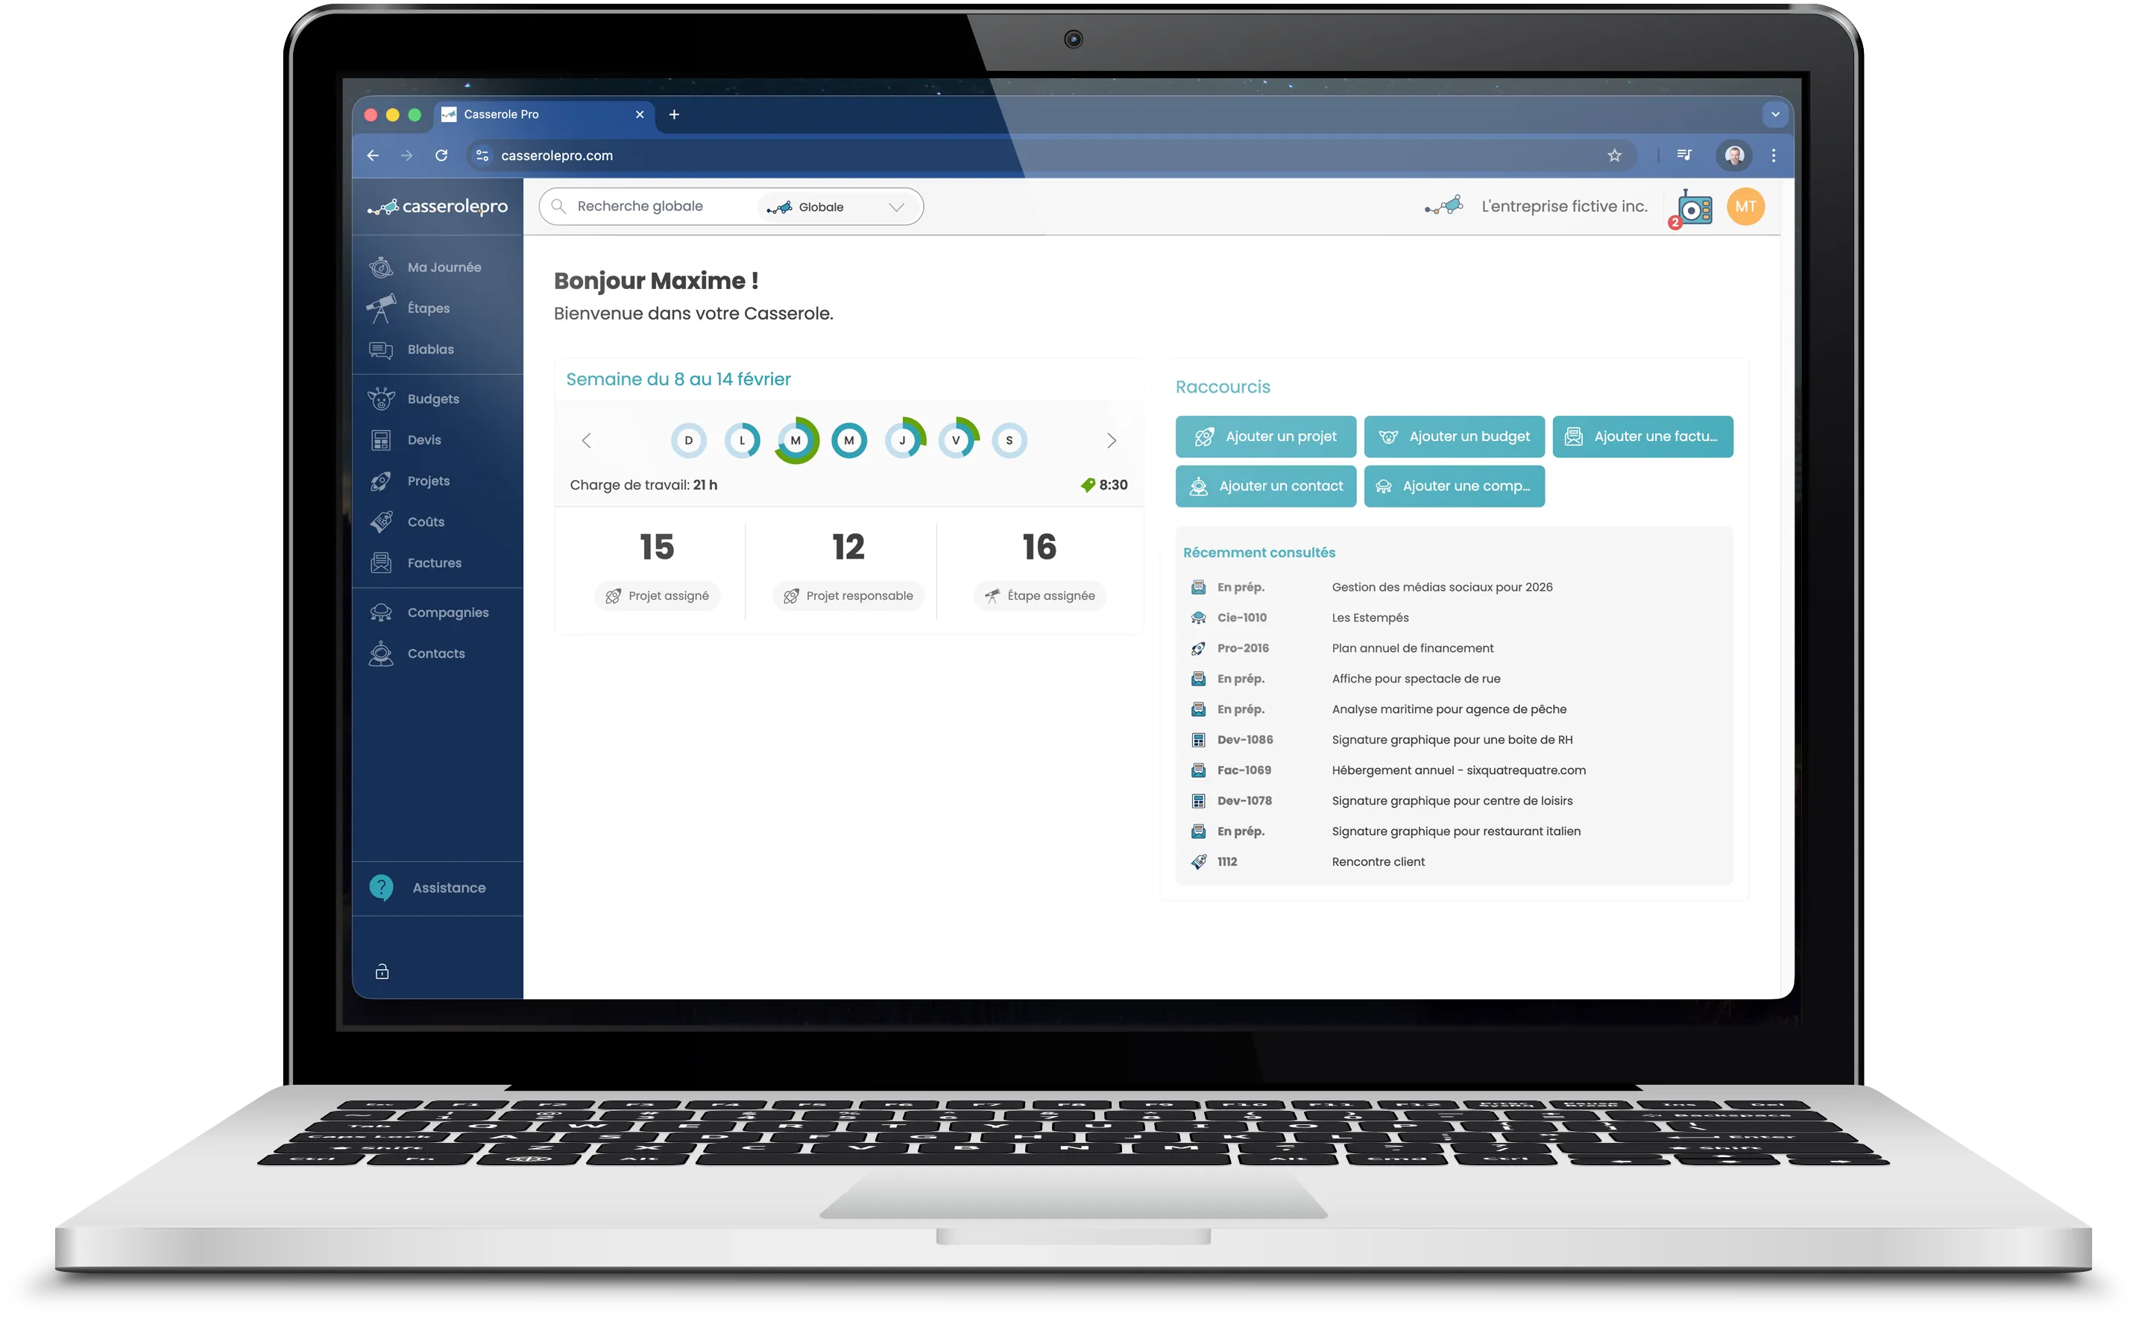The image size is (2136, 1321).
Task: Click the casserolepro logo
Action: click(437, 207)
